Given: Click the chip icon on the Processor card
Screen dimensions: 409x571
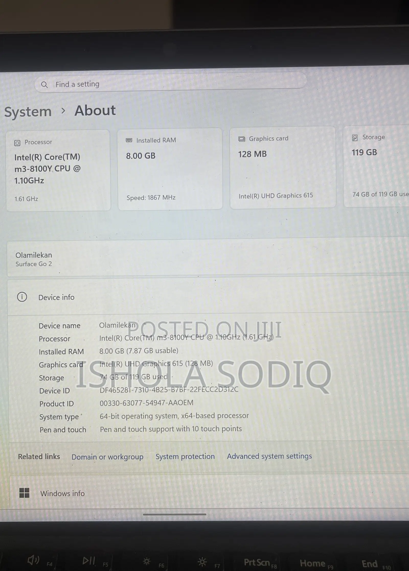Looking at the screenshot, I should point(17,143).
